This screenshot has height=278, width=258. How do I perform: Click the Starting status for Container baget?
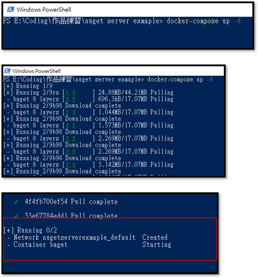click(x=157, y=244)
